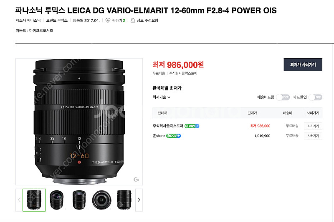The width and height of the screenshot is (334, 222).
Task: Click the 최저가 사러가기 button
Action: point(303,65)
